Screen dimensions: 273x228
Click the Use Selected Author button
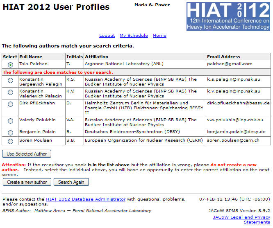27,154
